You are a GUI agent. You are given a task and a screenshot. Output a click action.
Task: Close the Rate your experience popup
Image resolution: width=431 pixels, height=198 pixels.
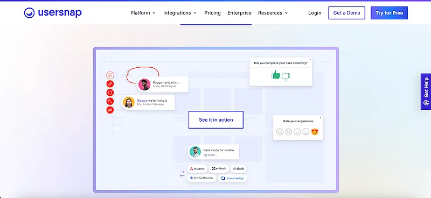coord(320,117)
